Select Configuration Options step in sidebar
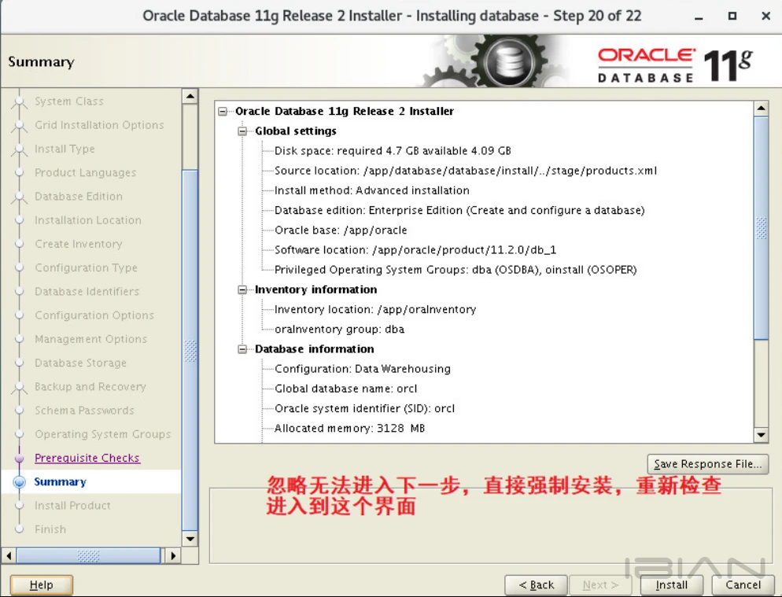This screenshot has width=782, height=597. coord(94,315)
